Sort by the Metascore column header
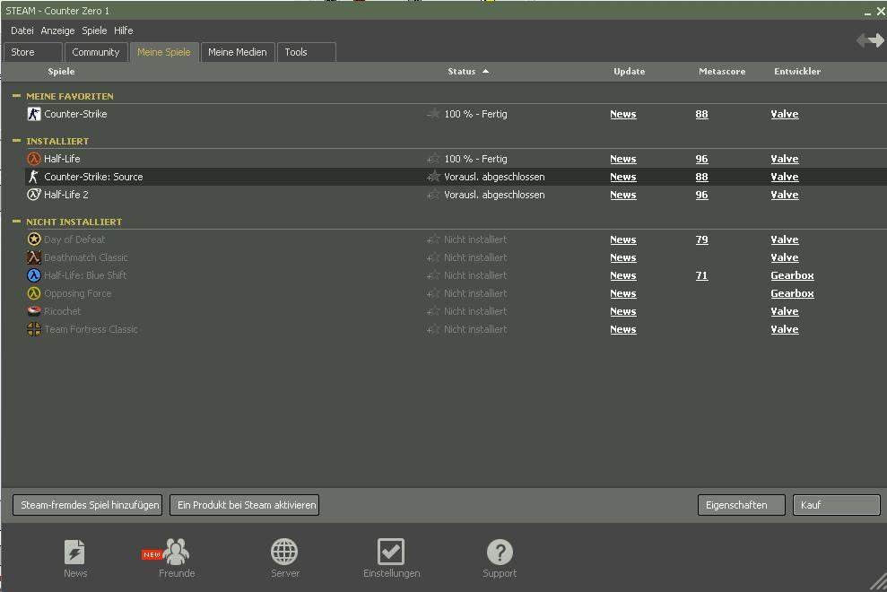887x592 pixels. (722, 72)
